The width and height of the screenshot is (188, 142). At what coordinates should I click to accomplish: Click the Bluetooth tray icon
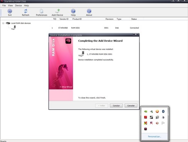pos(163,111)
